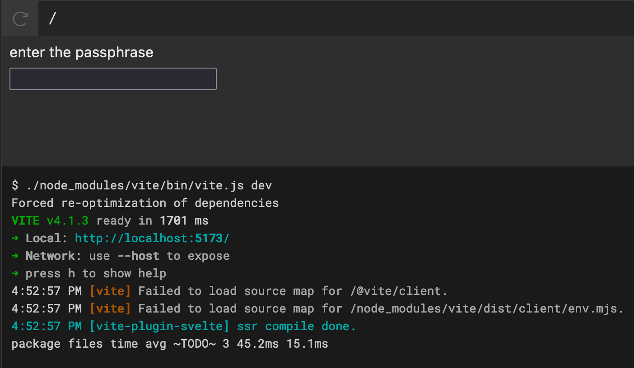Image resolution: width=634 pixels, height=368 pixels.
Task: Click the URL path field showing "/"
Action: [x=336, y=18]
